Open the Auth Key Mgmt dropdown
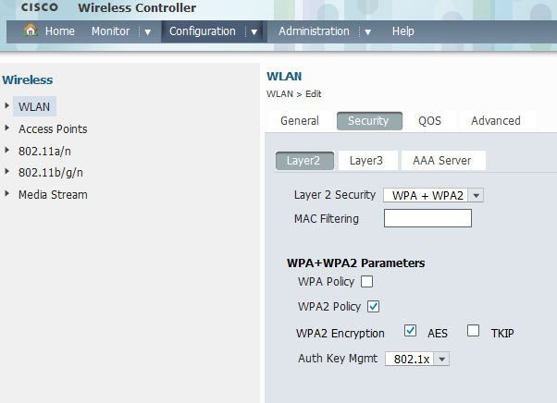Image resolution: width=557 pixels, height=403 pixels. coord(417,359)
